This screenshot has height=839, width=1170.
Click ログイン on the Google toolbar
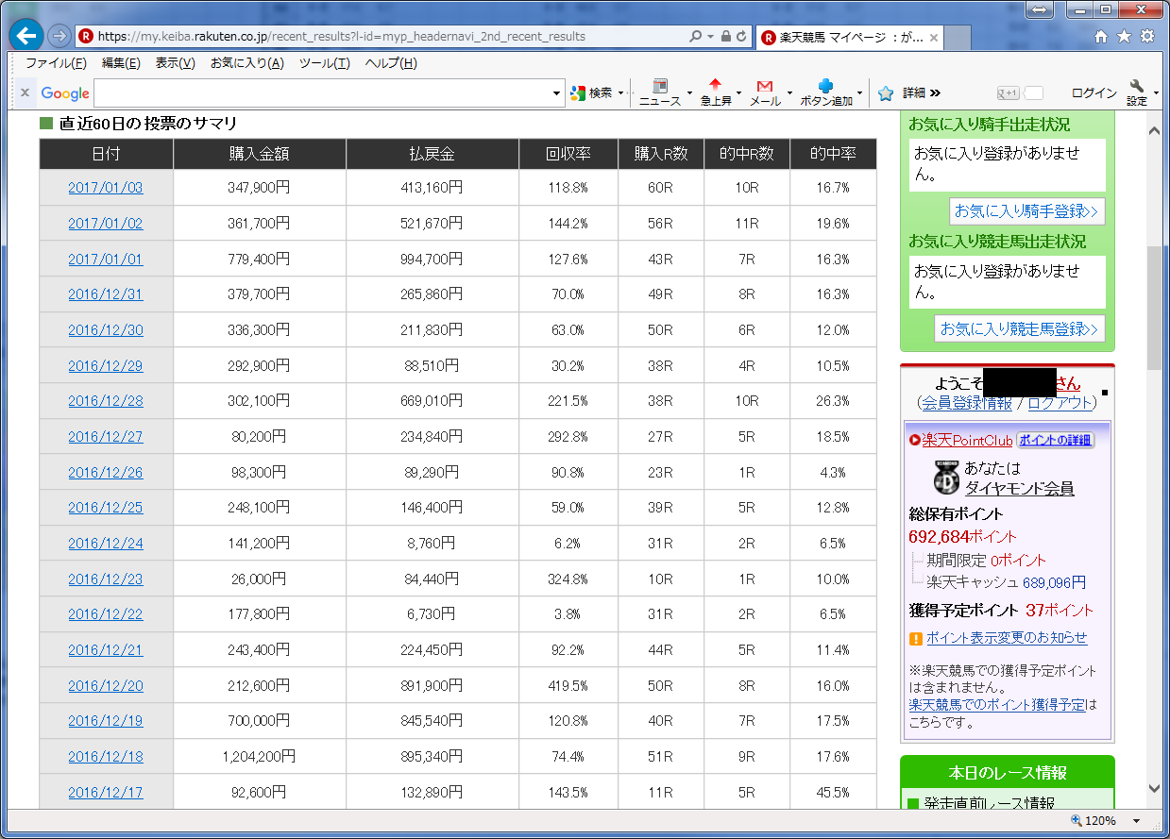coord(1094,92)
